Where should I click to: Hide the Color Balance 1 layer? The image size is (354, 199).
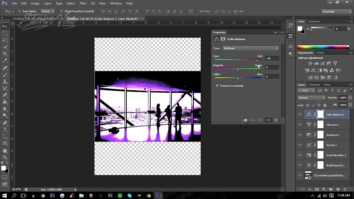300,114
